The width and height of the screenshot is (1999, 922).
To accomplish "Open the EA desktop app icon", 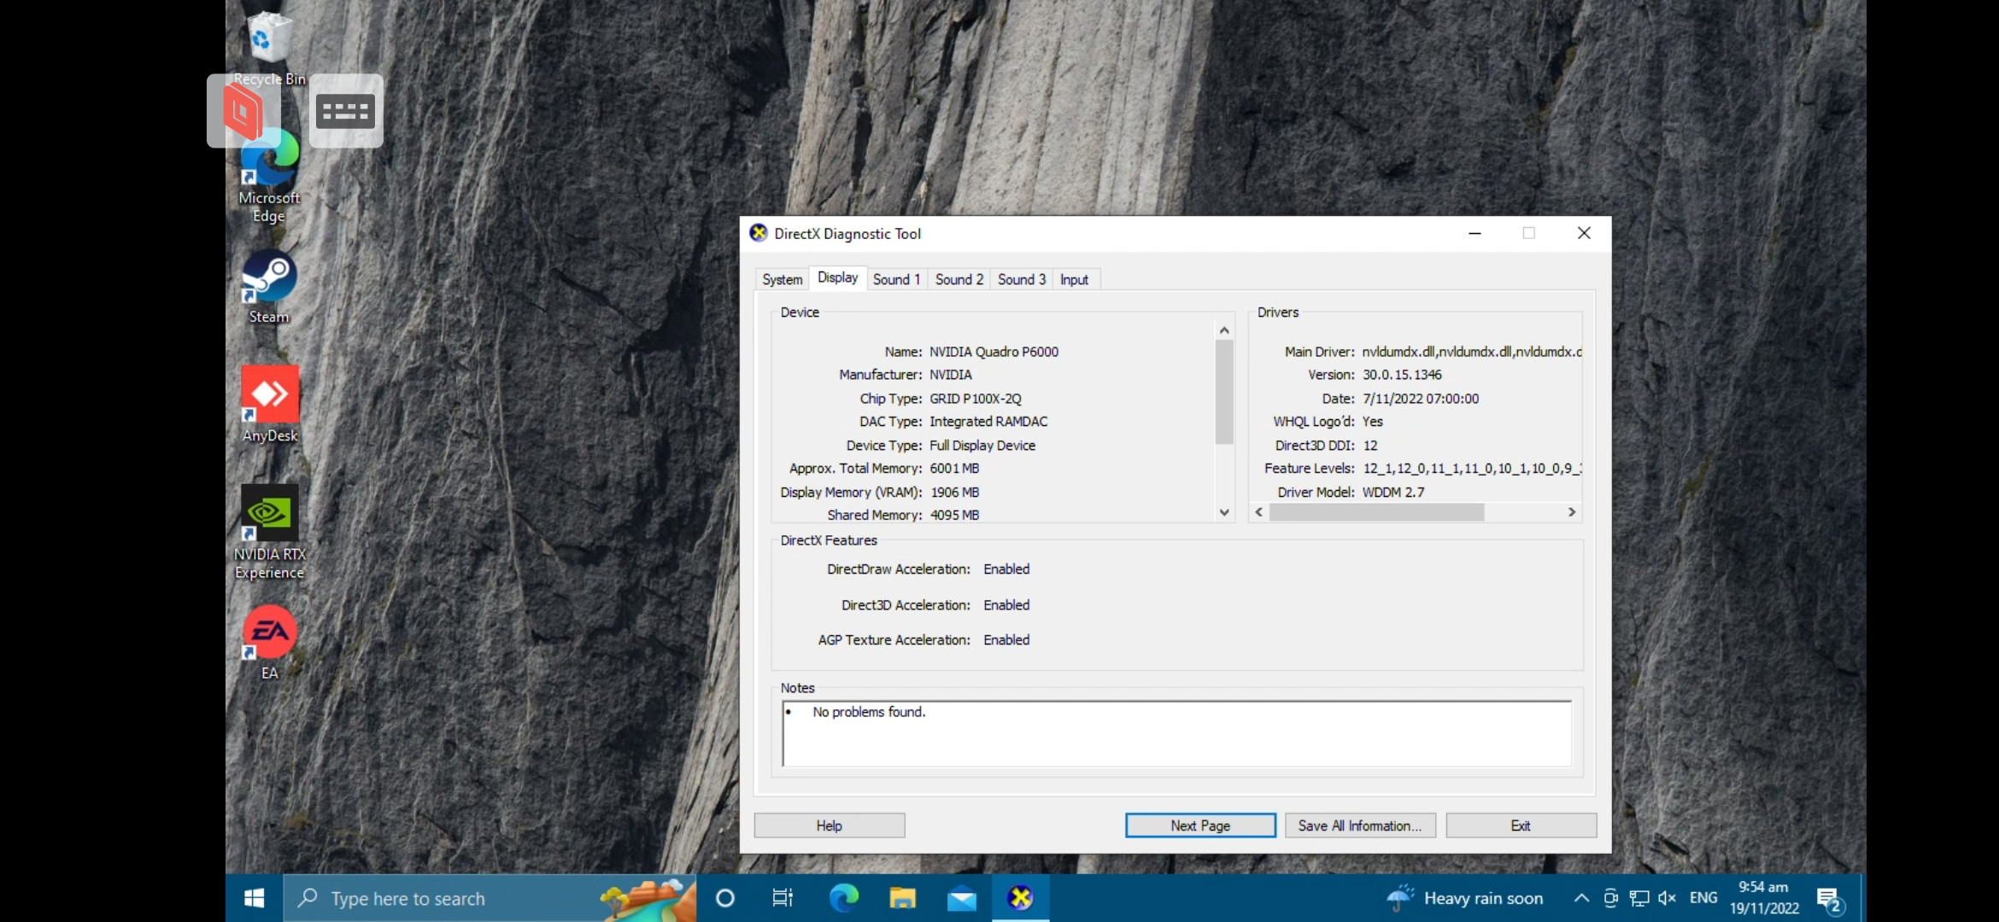I will coord(270,642).
